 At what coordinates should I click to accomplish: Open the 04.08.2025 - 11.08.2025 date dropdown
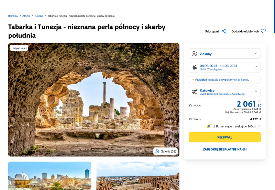(x=225, y=67)
